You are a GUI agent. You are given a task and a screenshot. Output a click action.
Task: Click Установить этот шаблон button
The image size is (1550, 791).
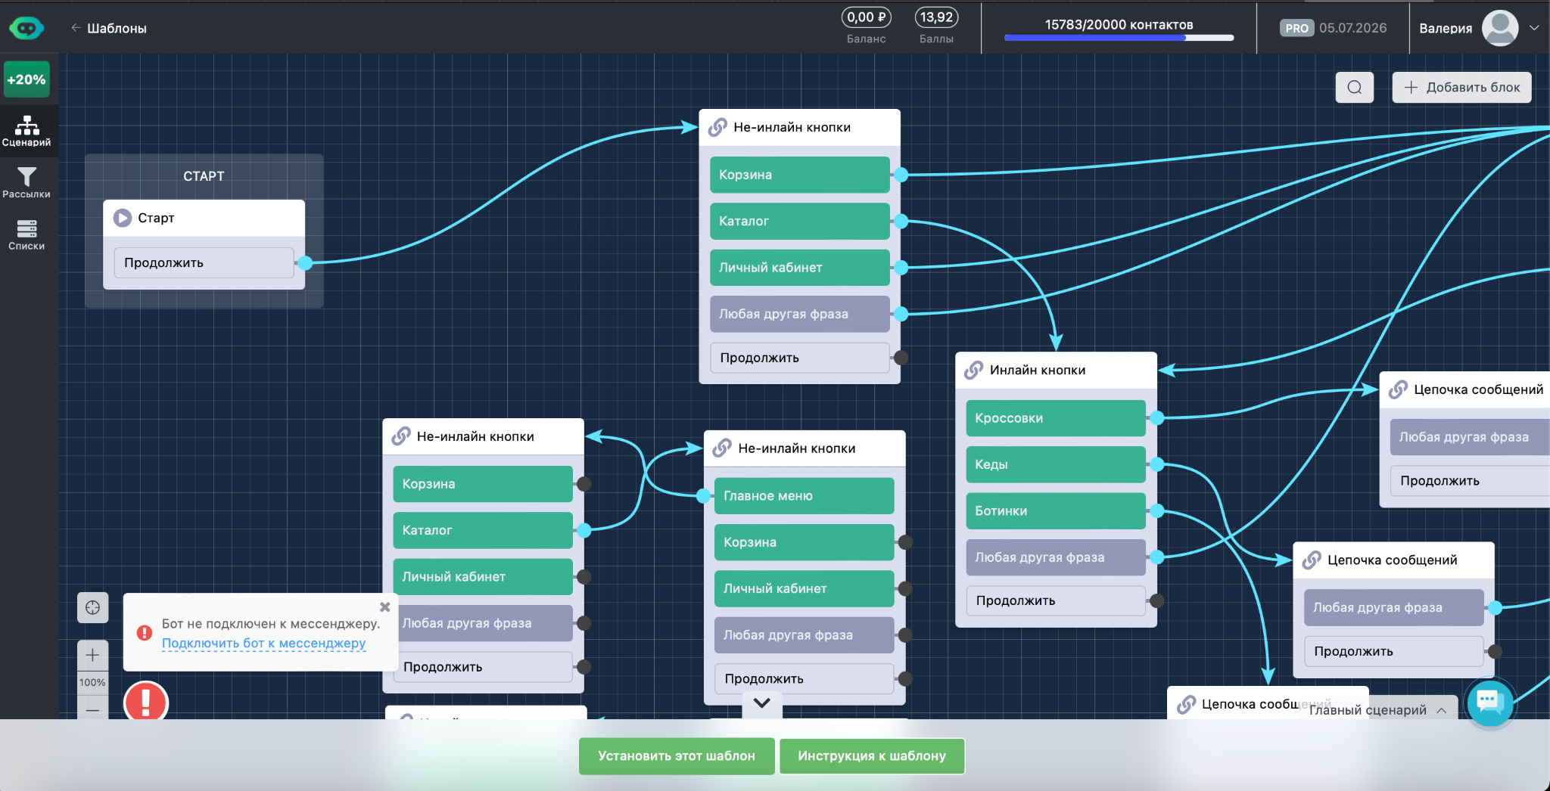[x=677, y=755]
